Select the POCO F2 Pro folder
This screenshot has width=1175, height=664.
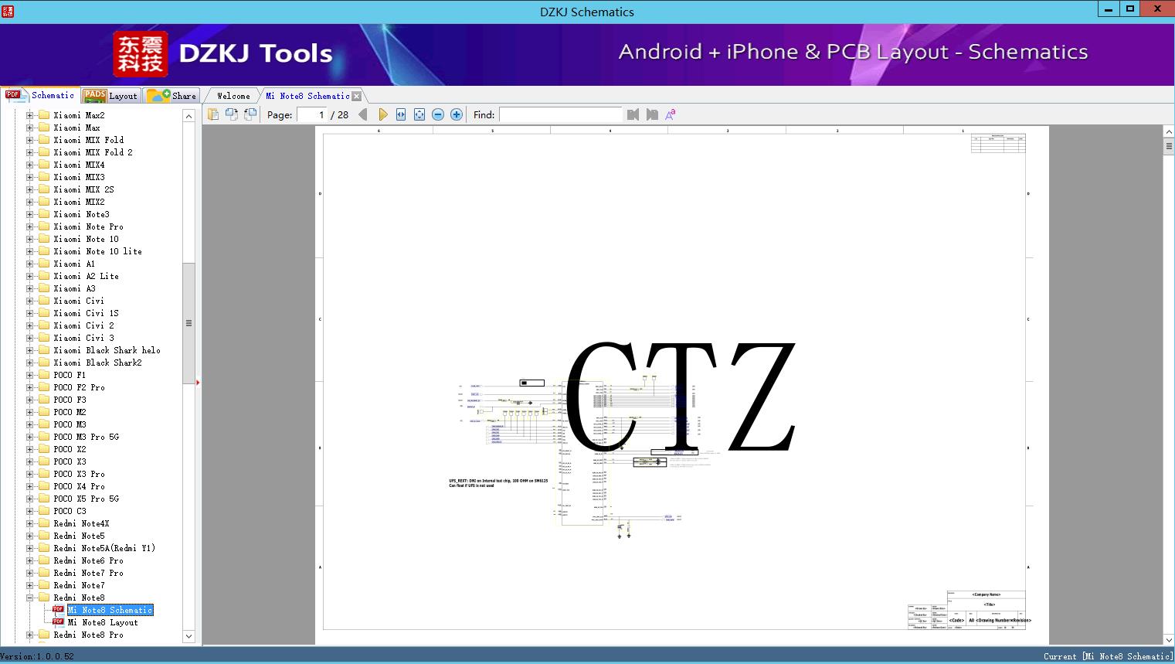79,387
